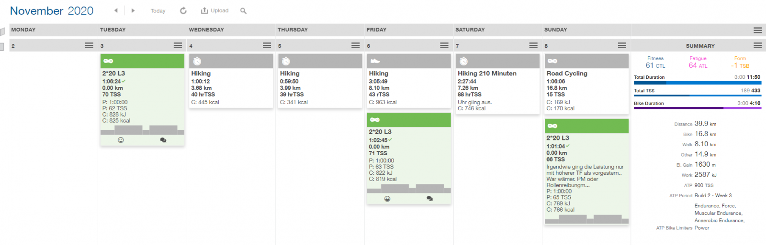Open the calendar search magnifier

243,11
